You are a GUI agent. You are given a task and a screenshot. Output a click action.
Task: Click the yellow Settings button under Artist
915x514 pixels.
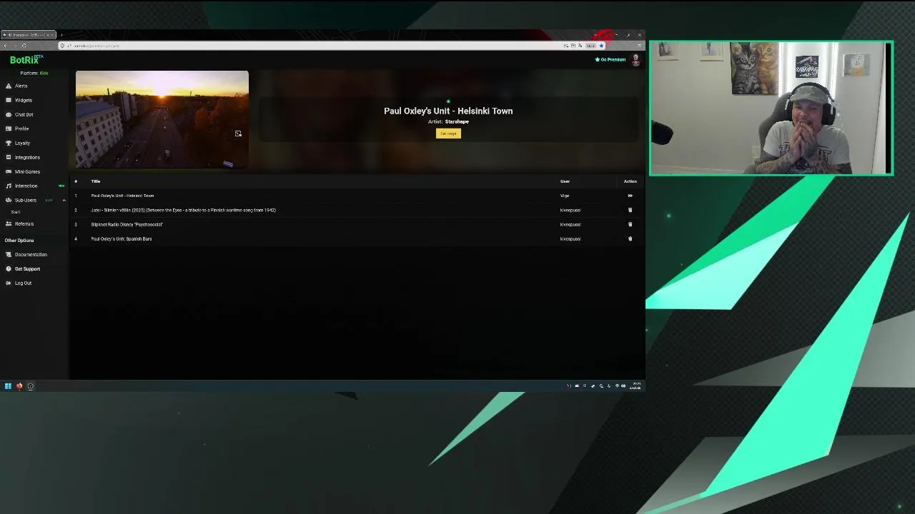tap(448, 133)
